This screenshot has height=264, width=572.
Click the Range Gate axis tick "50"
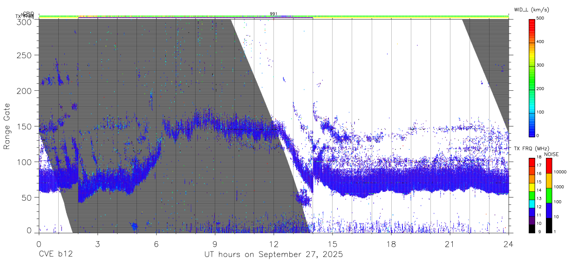click(27, 197)
